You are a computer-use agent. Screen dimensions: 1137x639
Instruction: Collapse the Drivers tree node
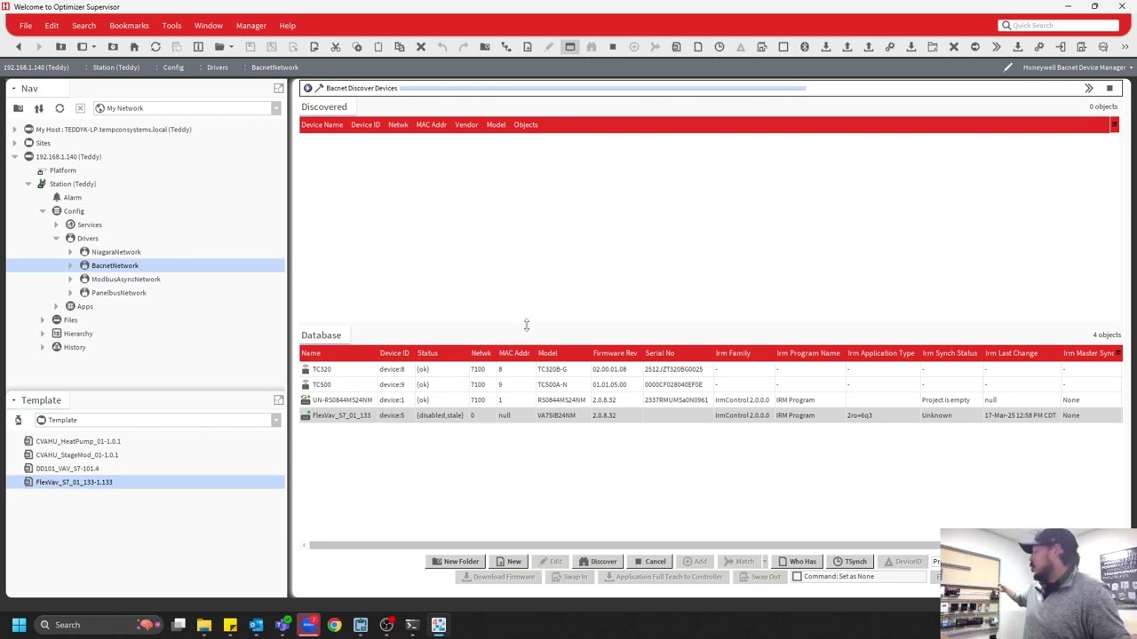56,239
